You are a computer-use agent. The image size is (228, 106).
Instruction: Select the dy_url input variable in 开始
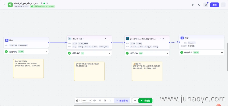[x=13, y=45]
